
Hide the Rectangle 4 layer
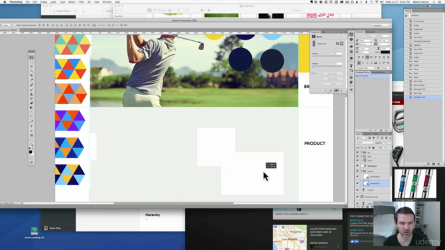coord(357,166)
